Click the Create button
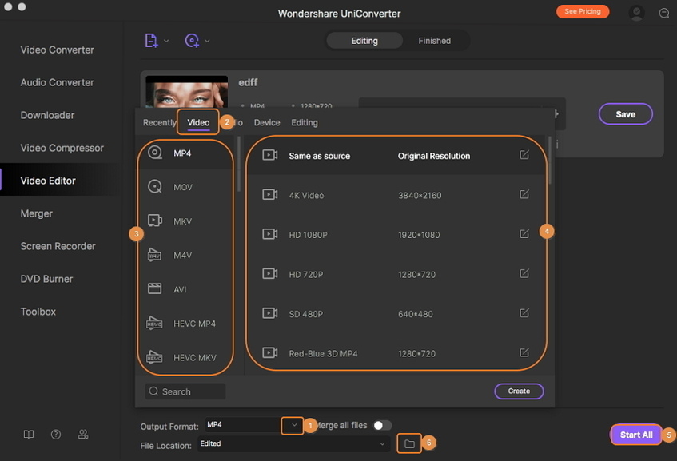The image size is (677, 461). (519, 391)
